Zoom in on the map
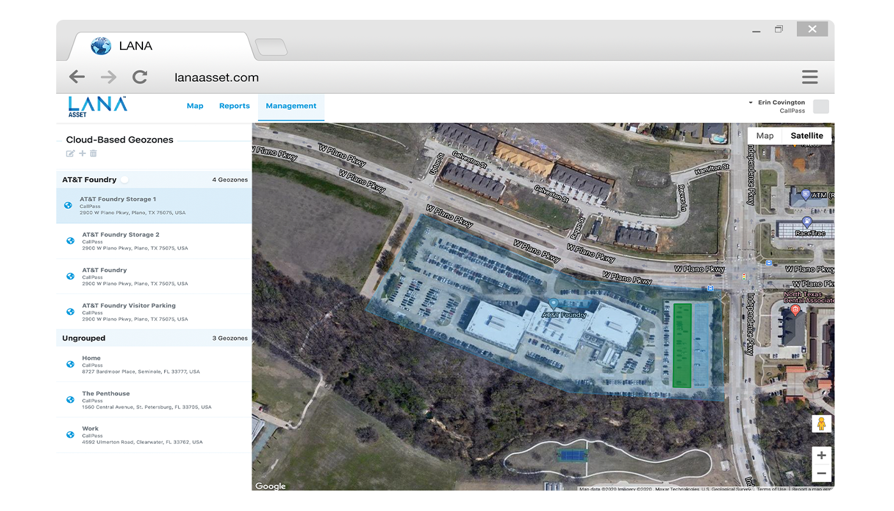This screenshot has height=511, width=894. [x=821, y=455]
